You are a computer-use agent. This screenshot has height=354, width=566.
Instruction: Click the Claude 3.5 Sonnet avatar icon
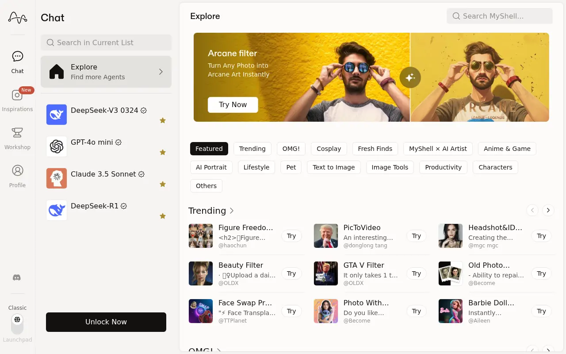click(57, 178)
